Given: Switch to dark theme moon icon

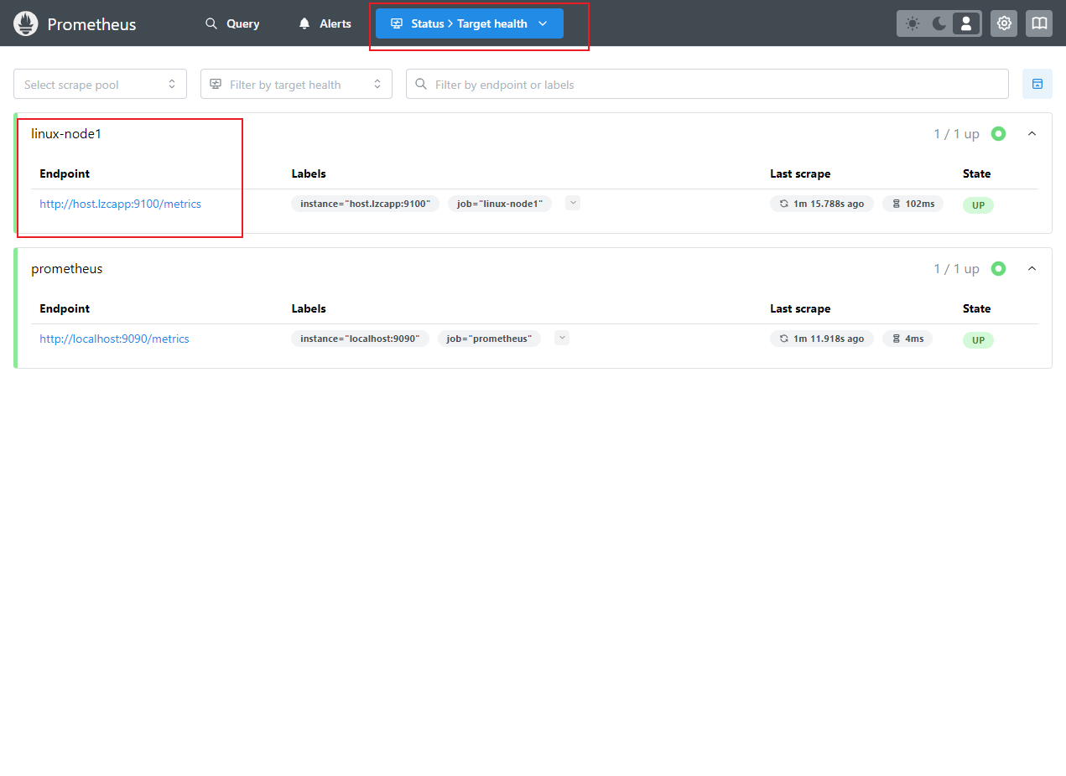Looking at the screenshot, I should pyautogui.click(x=939, y=23).
